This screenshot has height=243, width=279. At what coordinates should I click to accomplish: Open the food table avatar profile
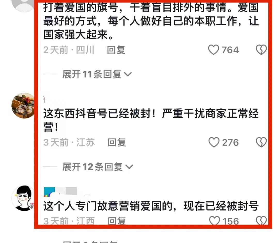click(x=23, y=106)
